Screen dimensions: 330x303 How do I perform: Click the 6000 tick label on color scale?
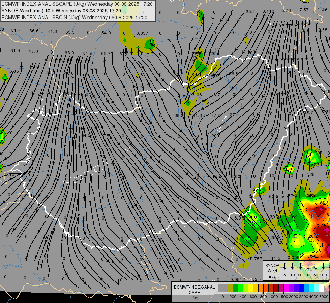[x=324, y=297]
